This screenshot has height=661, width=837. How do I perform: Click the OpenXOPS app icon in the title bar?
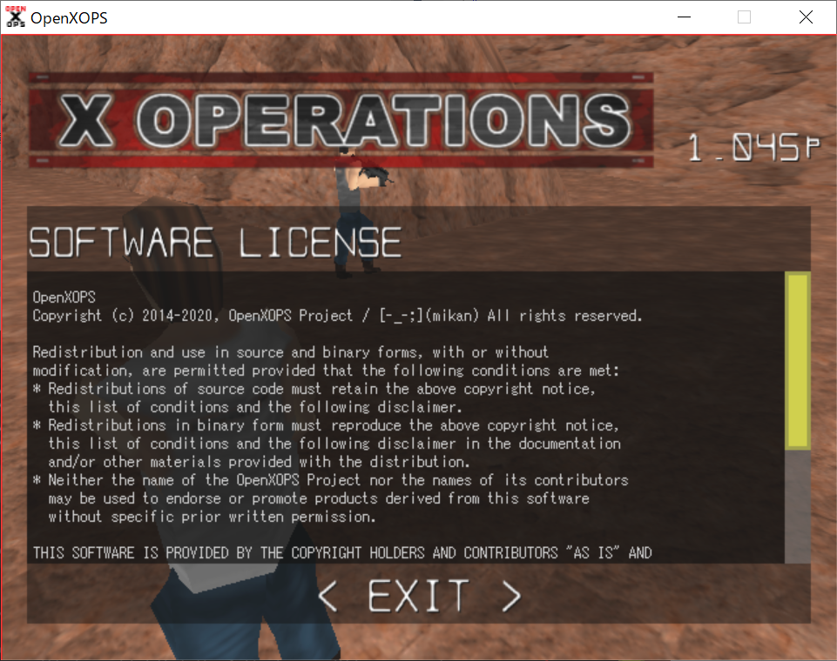tap(16, 17)
